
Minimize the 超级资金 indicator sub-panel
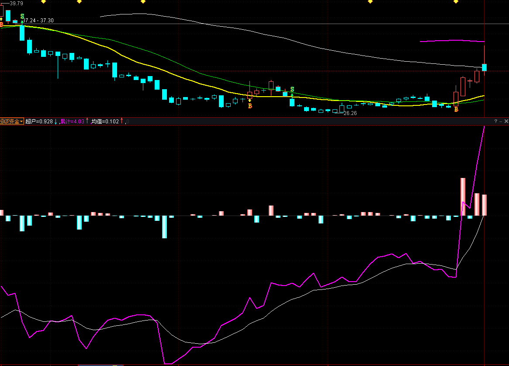(x=501, y=121)
